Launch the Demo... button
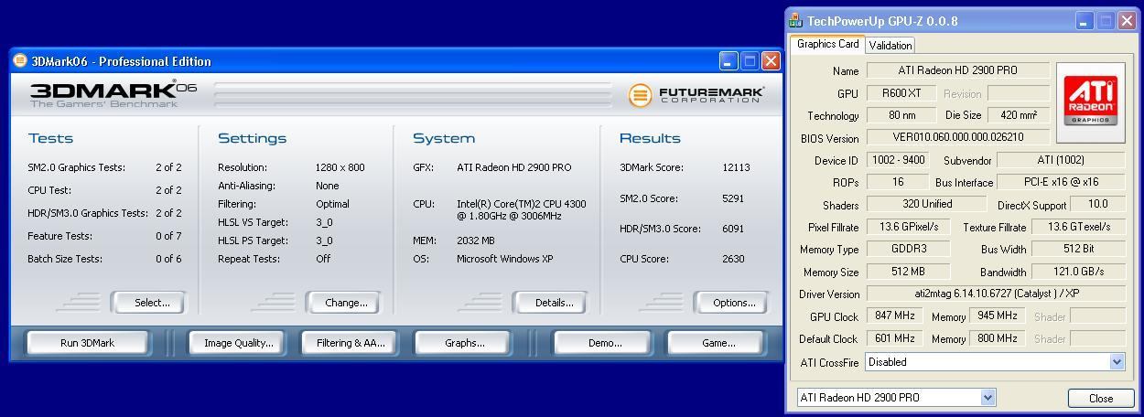1144x417 pixels. pos(604,343)
